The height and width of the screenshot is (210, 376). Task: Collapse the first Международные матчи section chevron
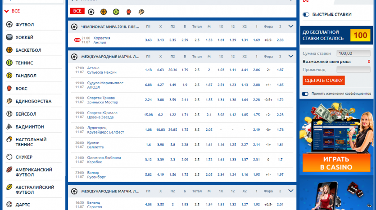coord(290,56)
